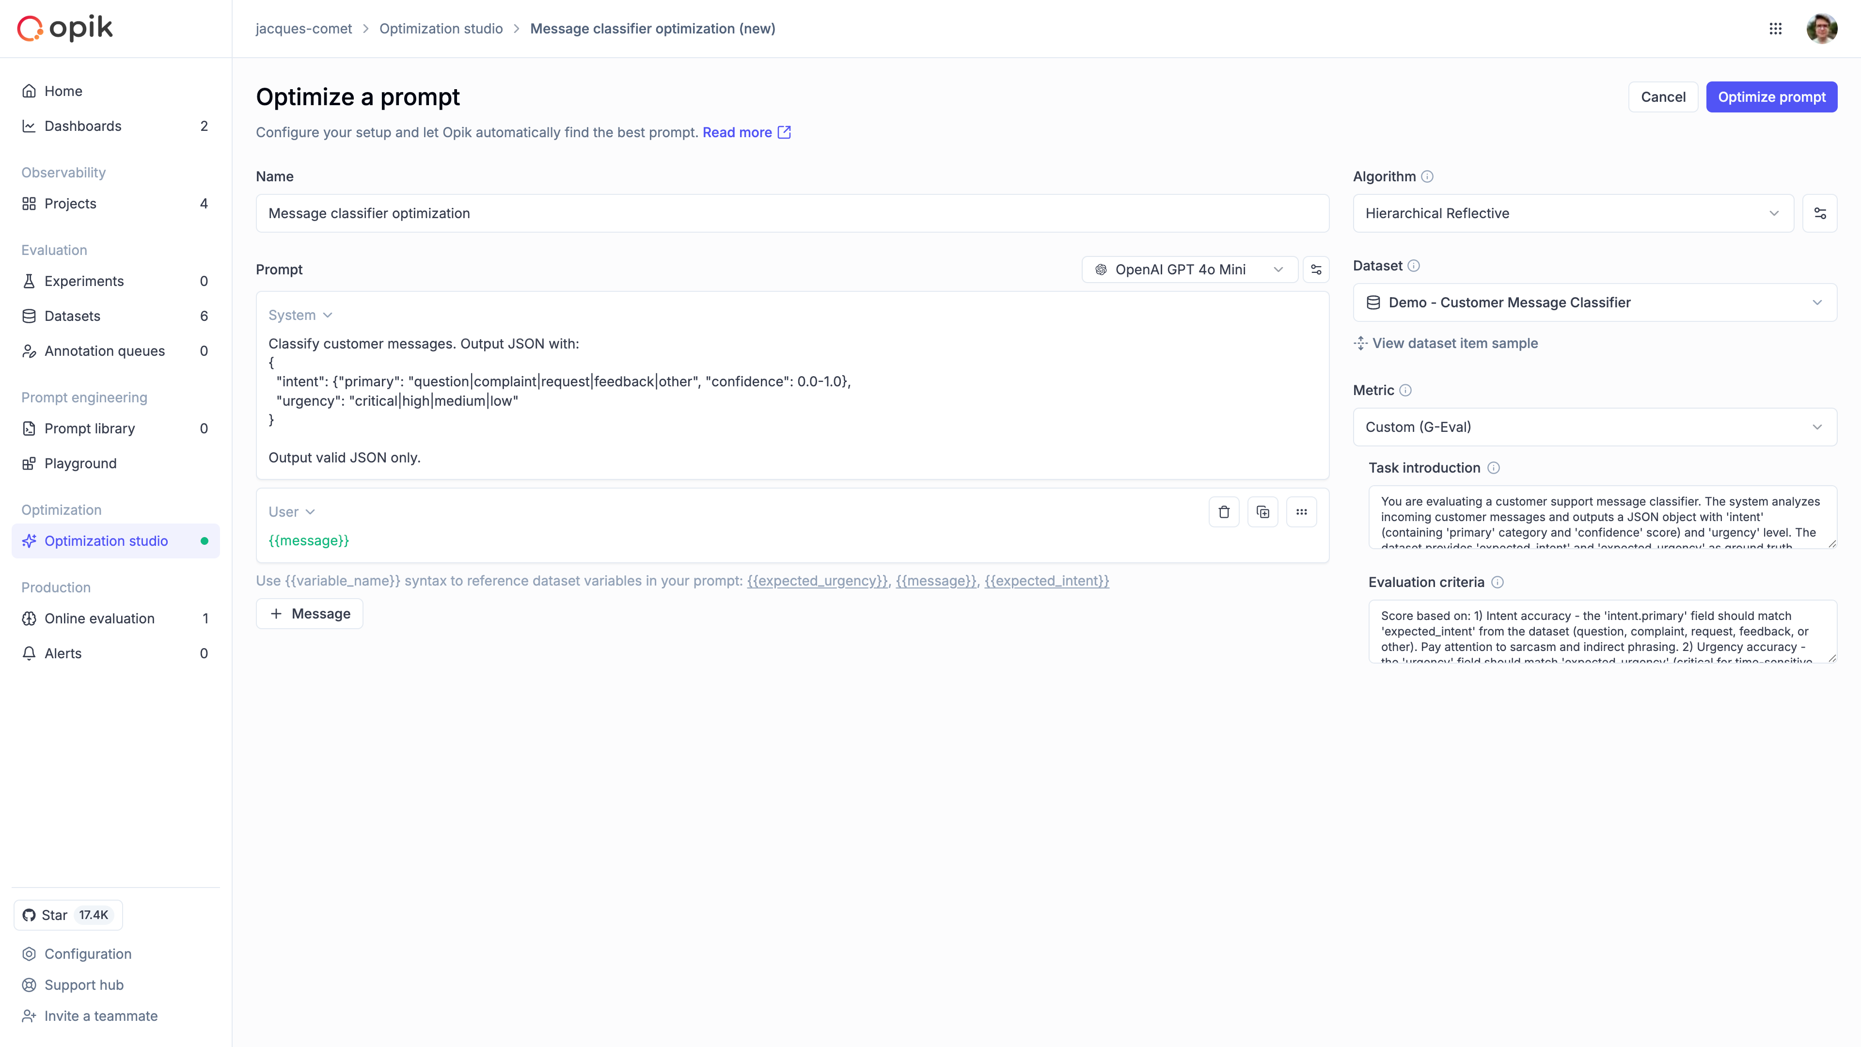Viewport: 1861px width, 1047px height.
Task: Delete the User message block
Action: pyautogui.click(x=1224, y=511)
